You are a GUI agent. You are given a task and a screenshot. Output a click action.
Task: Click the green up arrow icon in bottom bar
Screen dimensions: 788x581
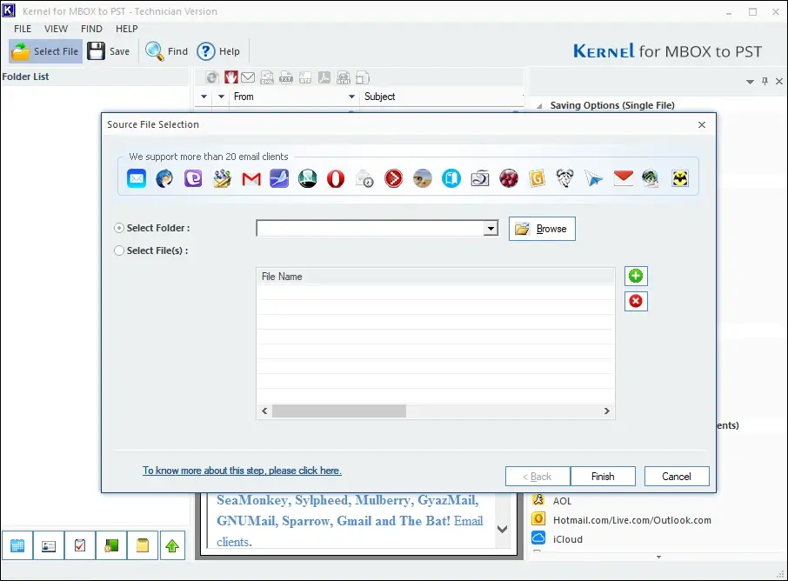point(172,545)
